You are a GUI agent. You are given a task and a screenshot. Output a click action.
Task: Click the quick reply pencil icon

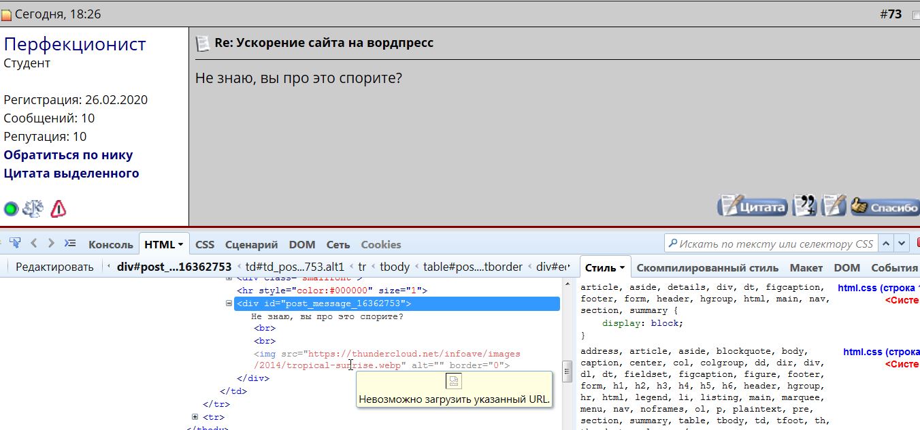[x=834, y=205]
